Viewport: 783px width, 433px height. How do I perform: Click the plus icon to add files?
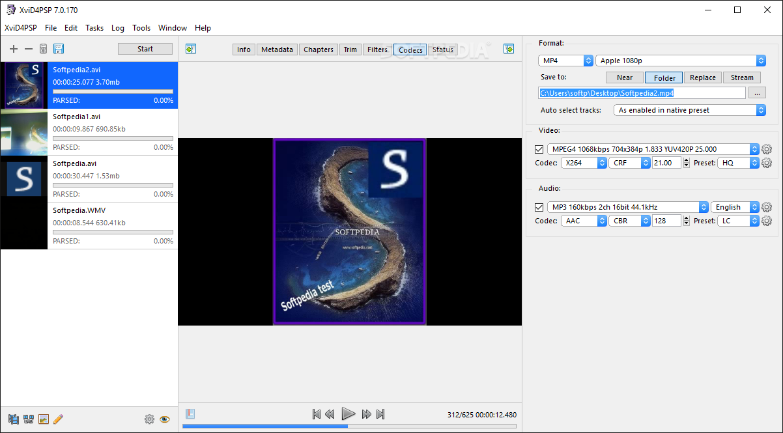(x=14, y=49)
